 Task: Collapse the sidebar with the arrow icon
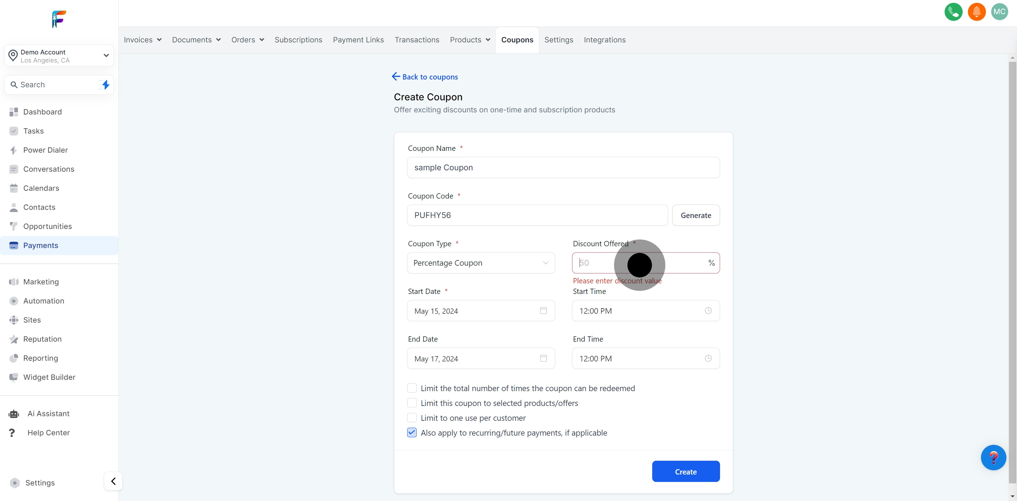pyautogui.click(x=113, y=481)
